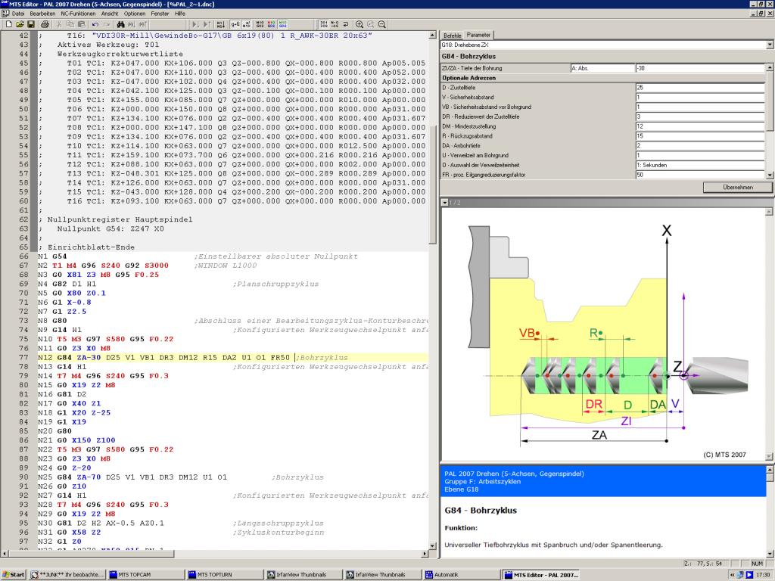Click the blue N10 G02 syntax coloring icon

pyautogui.click(x=283, y=24)
